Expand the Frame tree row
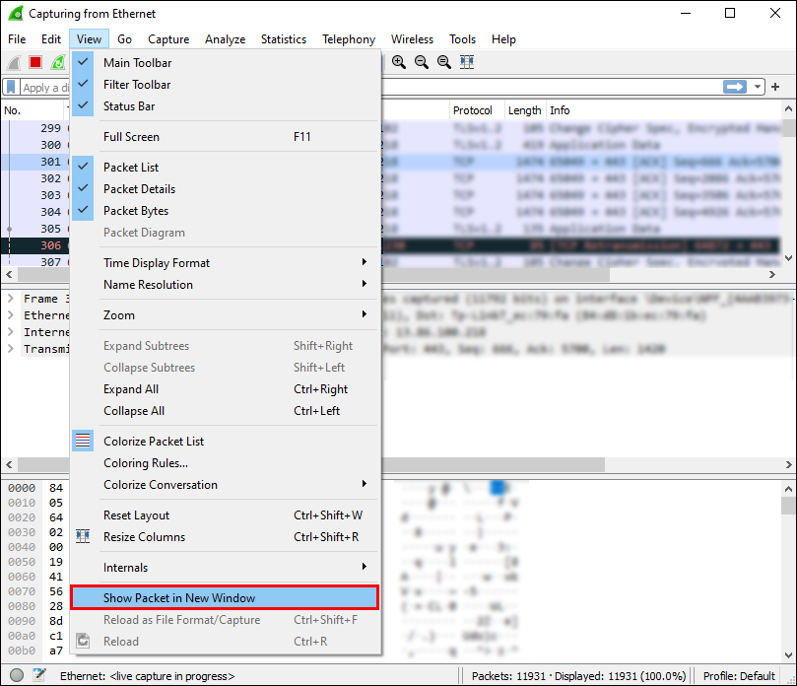797x686 pixels. [x=11, y=299]
